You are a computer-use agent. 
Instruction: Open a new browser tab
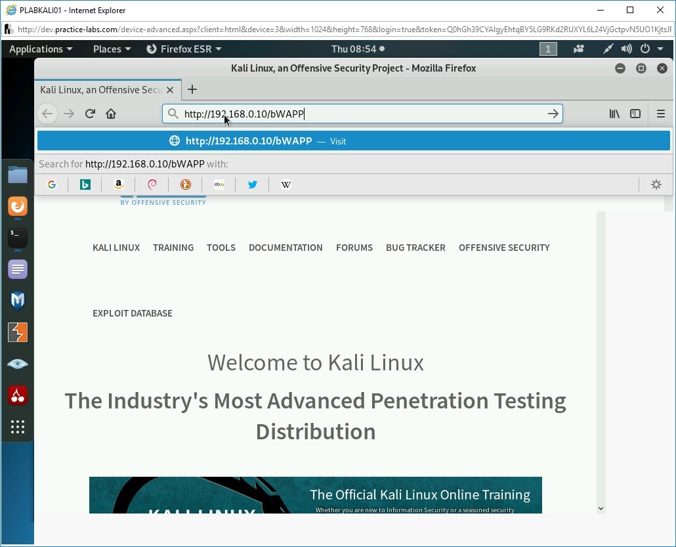[x=192, y=89]
